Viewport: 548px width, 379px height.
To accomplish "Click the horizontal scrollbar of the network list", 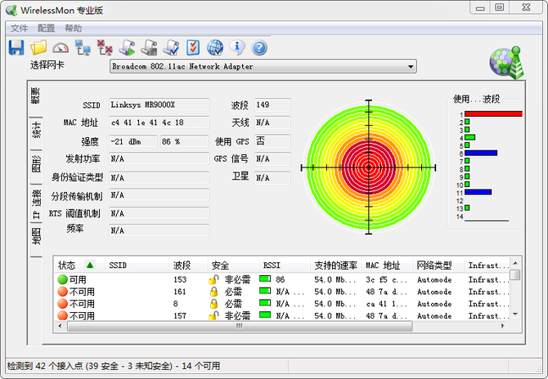I will (x=240, y=325).
